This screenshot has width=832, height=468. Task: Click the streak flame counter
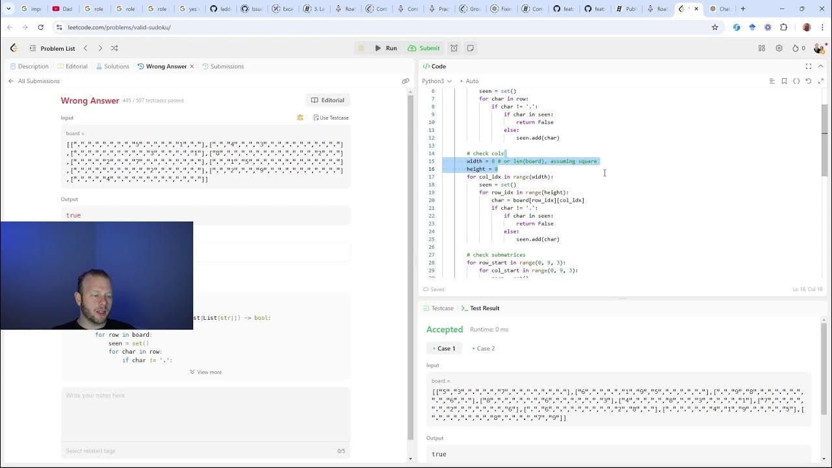pyautogui.click(x=798, y=48)
